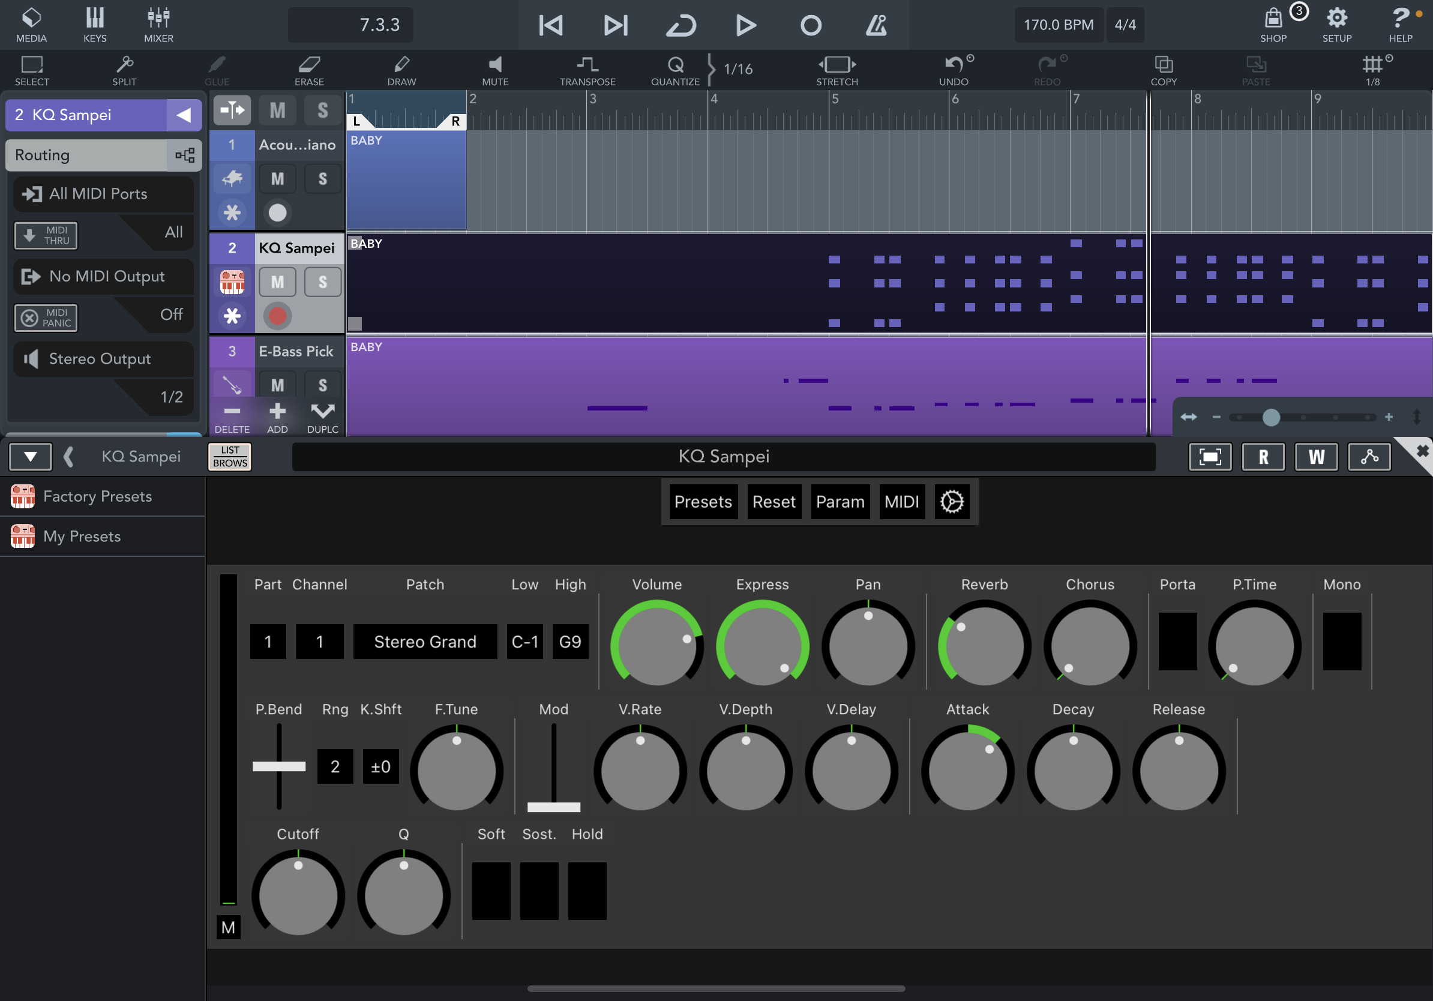This screenshot has width=1433, height=1001.
Task: Apply Quantize to selection
Action: click(675, 71)
